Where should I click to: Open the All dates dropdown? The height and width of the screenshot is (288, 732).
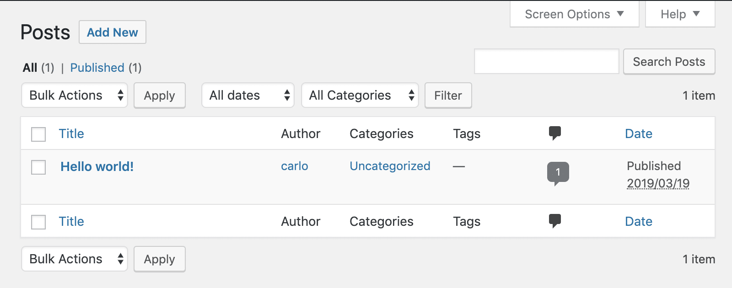(248, 96)
